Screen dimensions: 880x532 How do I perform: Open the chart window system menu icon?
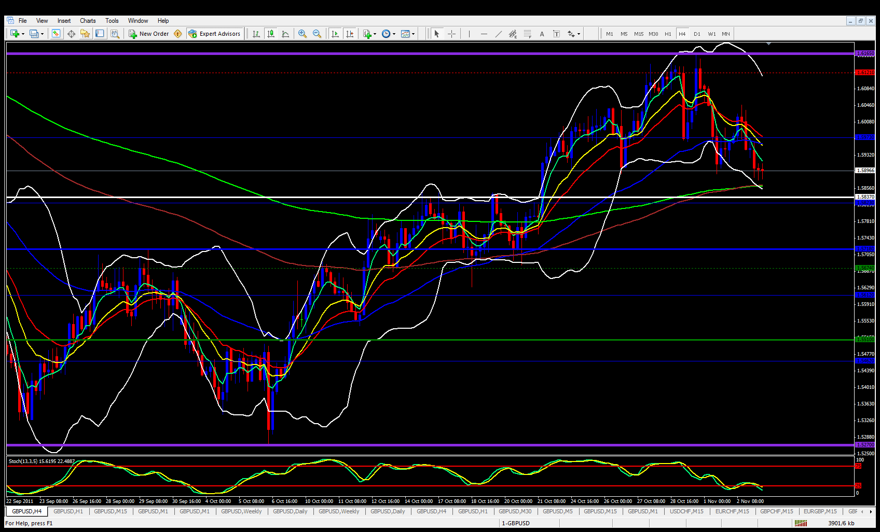click(10, 21)
